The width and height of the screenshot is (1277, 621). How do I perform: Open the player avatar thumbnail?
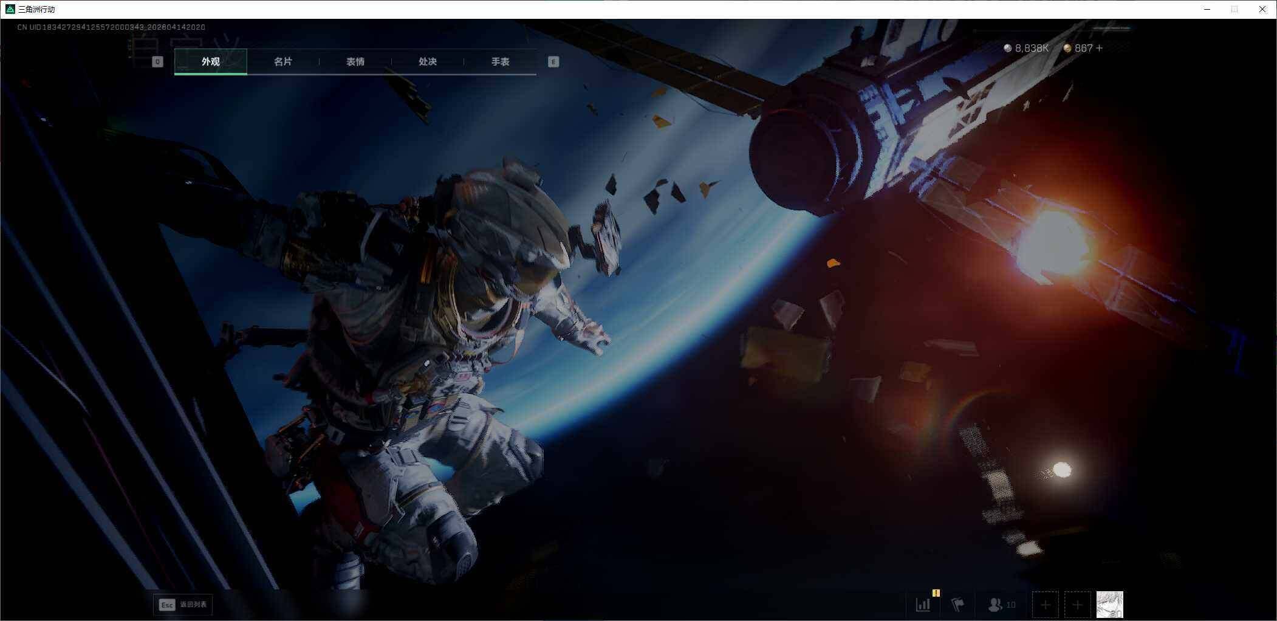(x=1109, y=605)
